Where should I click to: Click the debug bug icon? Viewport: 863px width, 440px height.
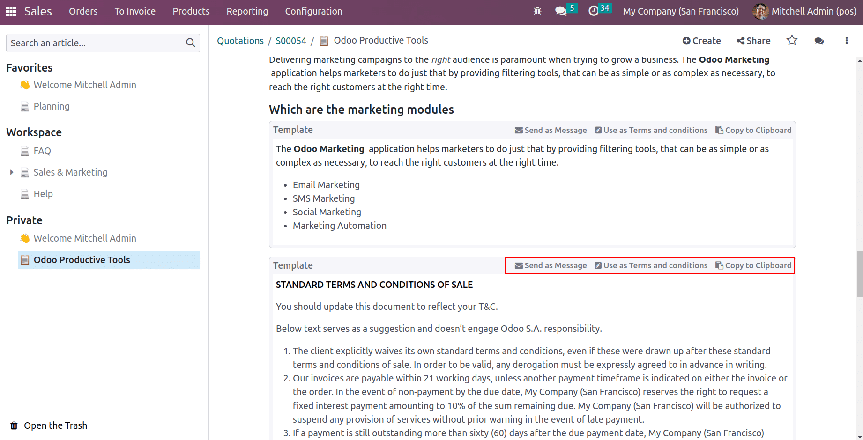537,11
